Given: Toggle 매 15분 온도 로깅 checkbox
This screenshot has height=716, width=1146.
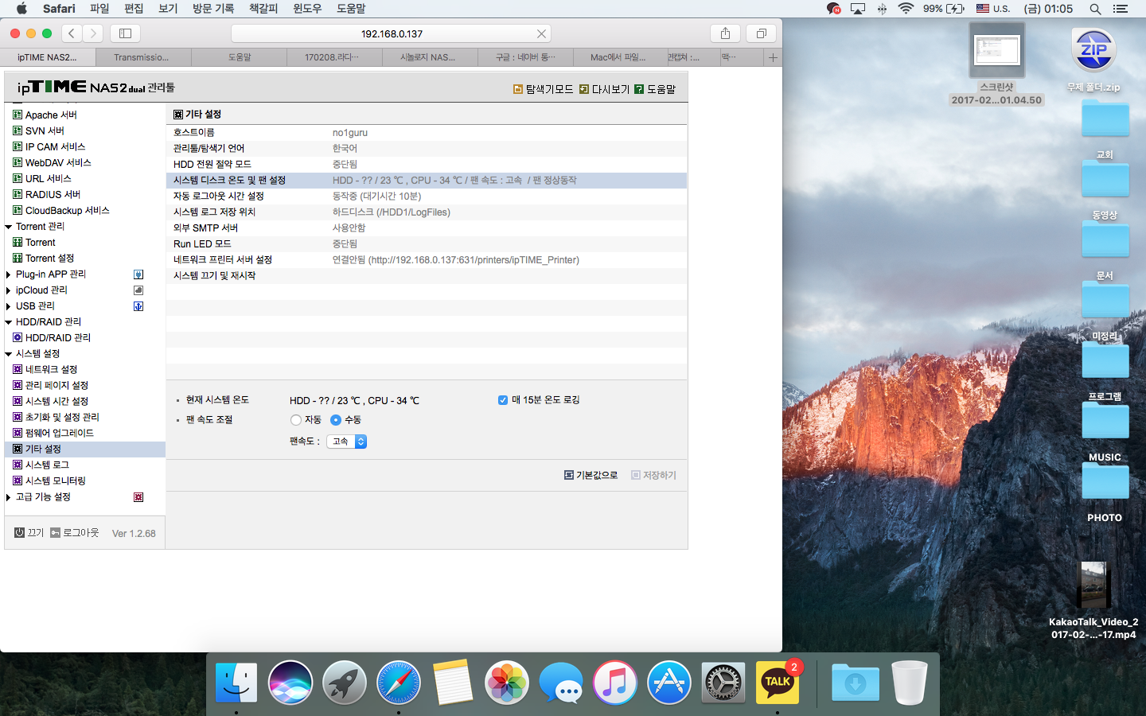Looking at the screenshot, I should (503, 400).
